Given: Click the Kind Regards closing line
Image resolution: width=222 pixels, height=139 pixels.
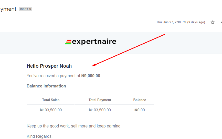Looking at the screenshot, I should pyautogui.click(x=39, y=136).
